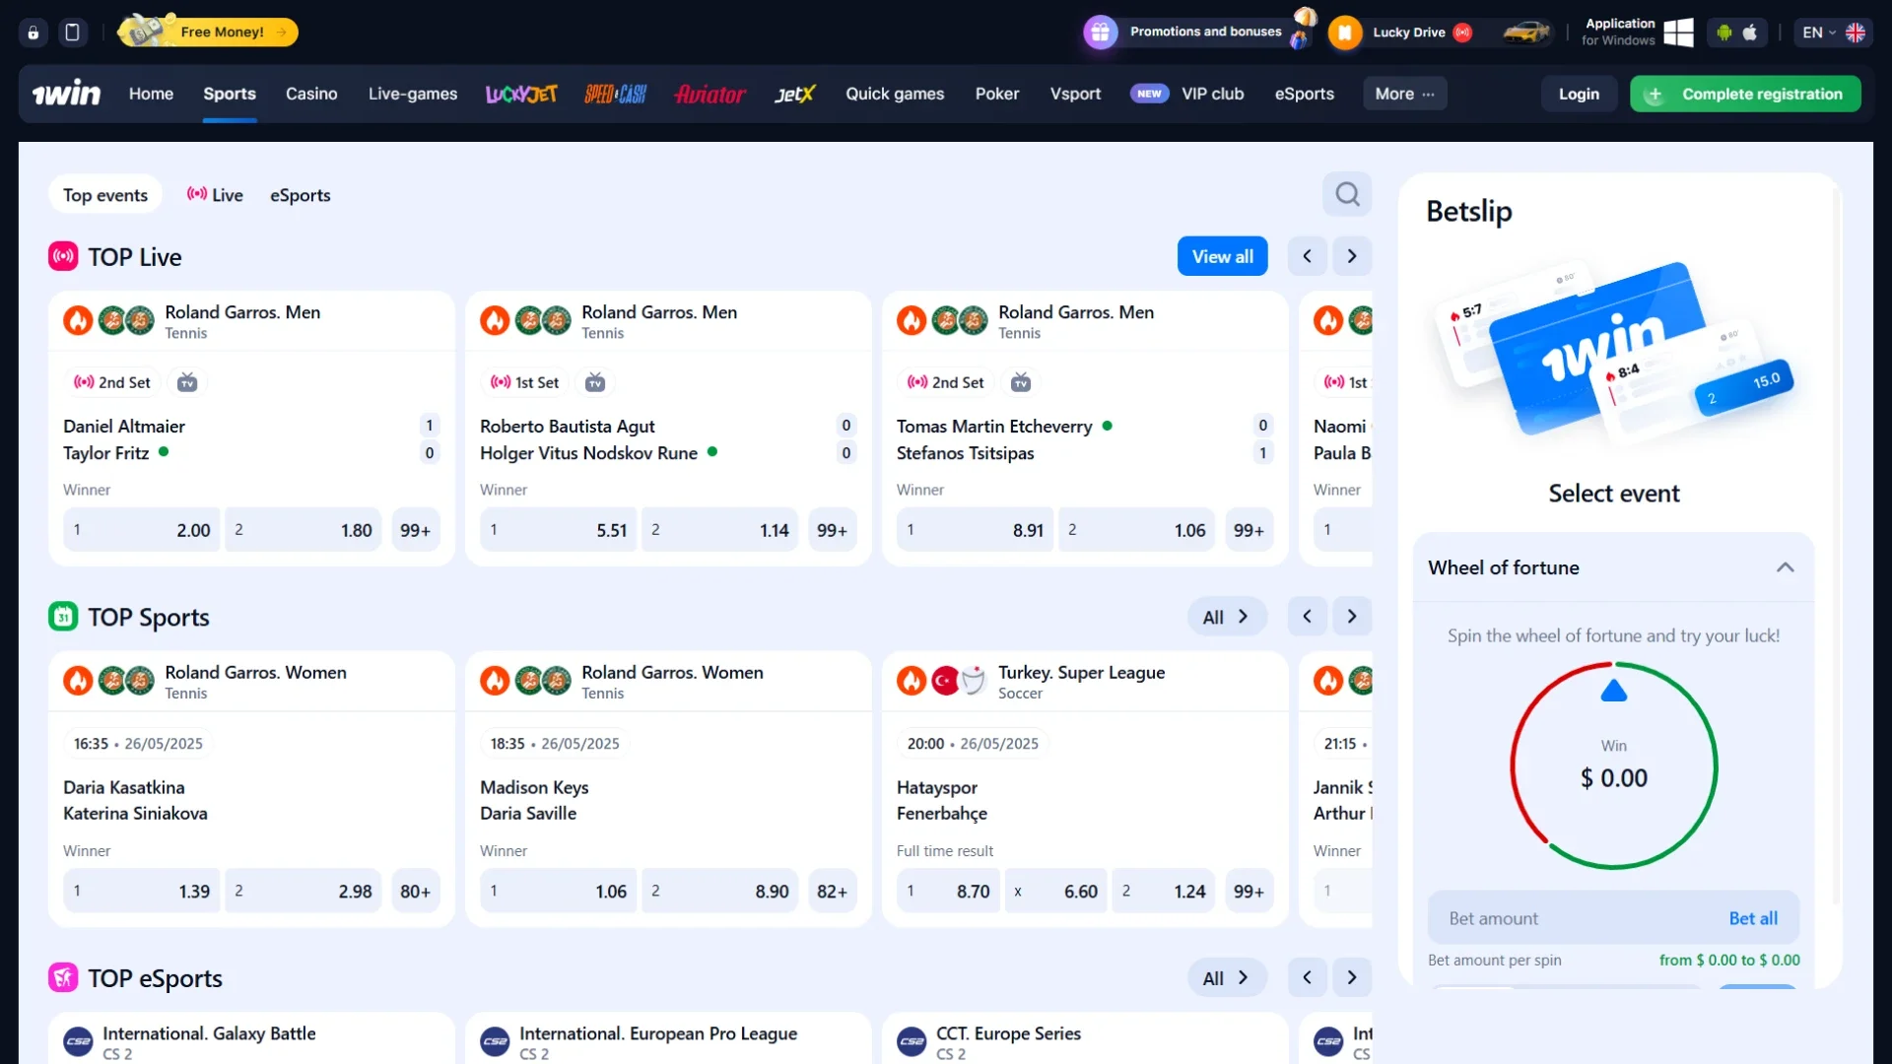Bet on Holger Rune at 1.14

pos(719,530)
